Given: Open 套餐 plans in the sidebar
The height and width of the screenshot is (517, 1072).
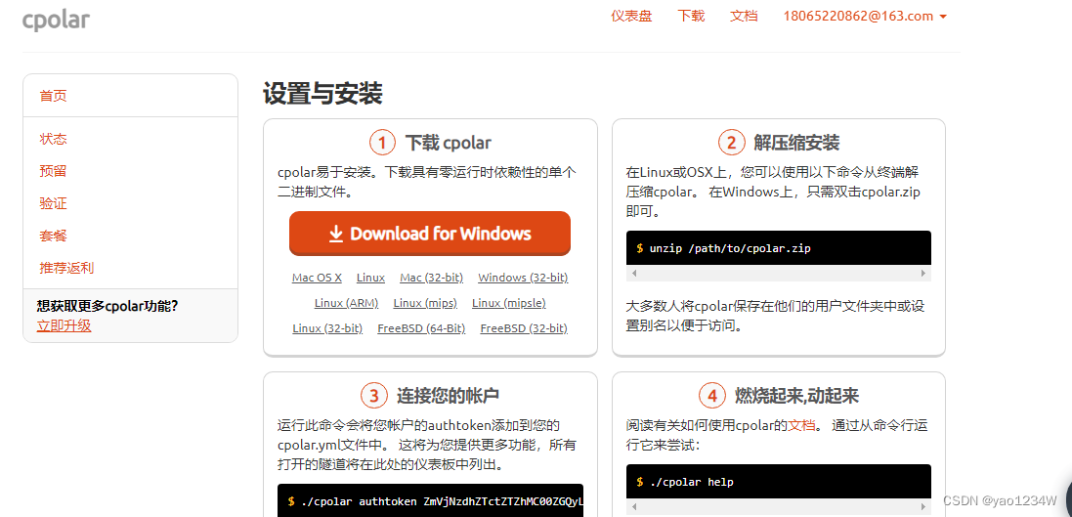Looking at the screenshot, I should pos(54,236).
